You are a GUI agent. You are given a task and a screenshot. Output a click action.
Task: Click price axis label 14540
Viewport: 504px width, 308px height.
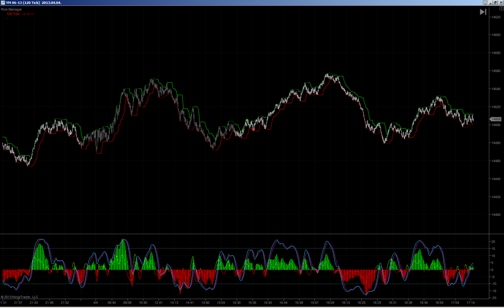(496, 89)
